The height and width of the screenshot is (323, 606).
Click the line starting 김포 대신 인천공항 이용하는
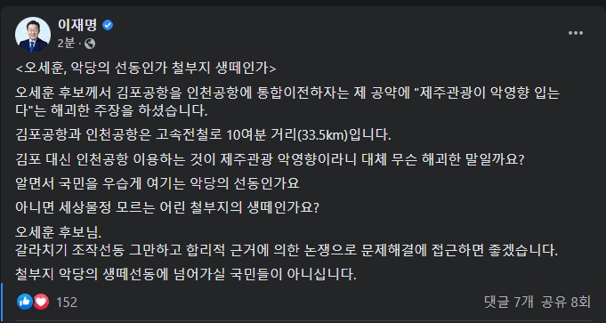pyautogui.click(x=270, y=159)
